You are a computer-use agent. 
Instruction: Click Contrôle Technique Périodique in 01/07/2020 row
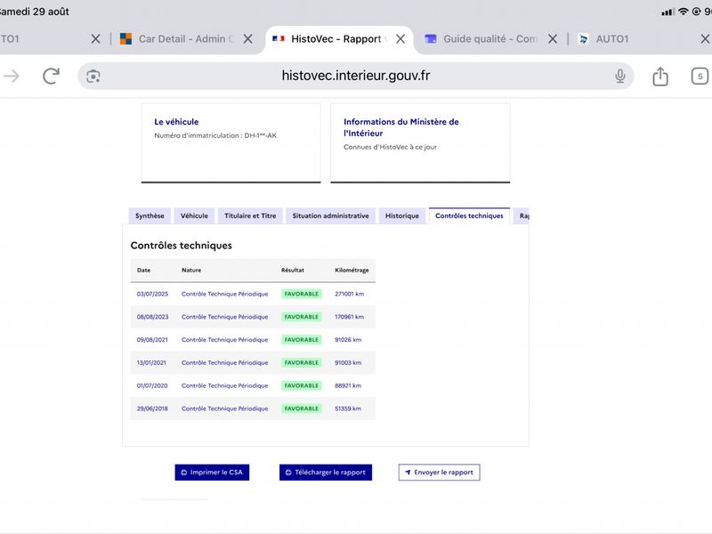[225, 385]
